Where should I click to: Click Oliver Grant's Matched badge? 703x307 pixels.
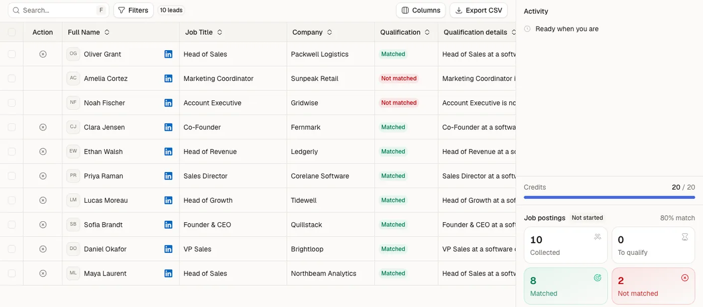tap(393, 54)
